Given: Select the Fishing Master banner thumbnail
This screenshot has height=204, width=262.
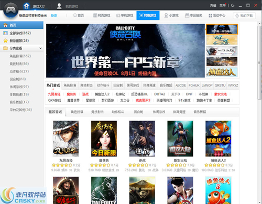Looking at the screenshot, I should 222,72.
